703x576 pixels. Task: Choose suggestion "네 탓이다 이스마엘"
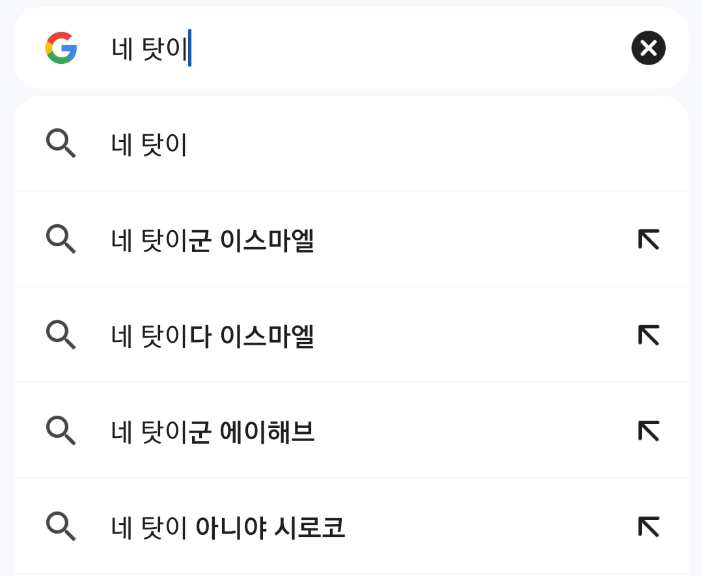coord(213,336)
